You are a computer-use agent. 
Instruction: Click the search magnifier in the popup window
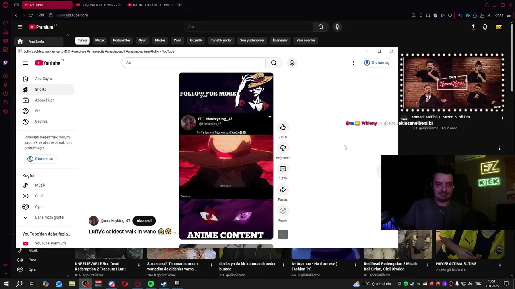coord(274,63)
